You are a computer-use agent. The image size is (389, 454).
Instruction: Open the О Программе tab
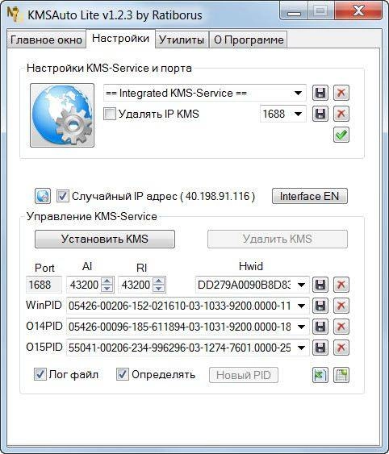pyautogui.click(x=249, y=40)
